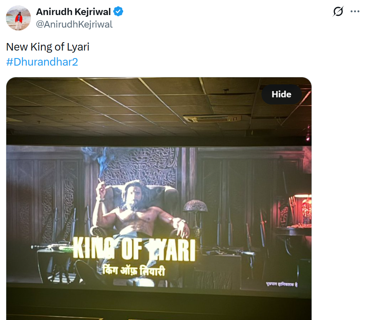Follow the #Dhurandhar2 hashtag
This screenshot has width=365, height=320.
click(42, 62)
